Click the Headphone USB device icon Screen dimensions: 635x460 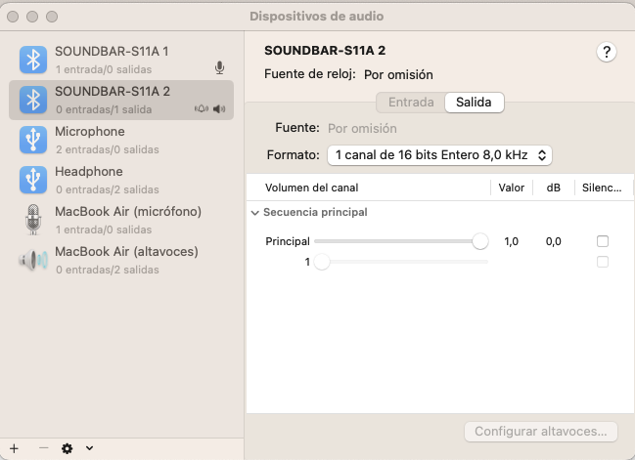tap(33, 180)
